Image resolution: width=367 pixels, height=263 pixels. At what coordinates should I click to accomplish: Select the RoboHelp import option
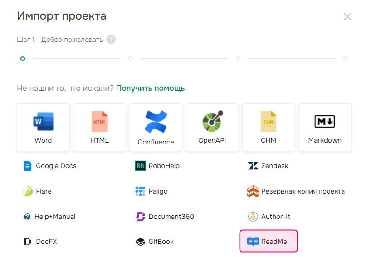pos(163,165)
